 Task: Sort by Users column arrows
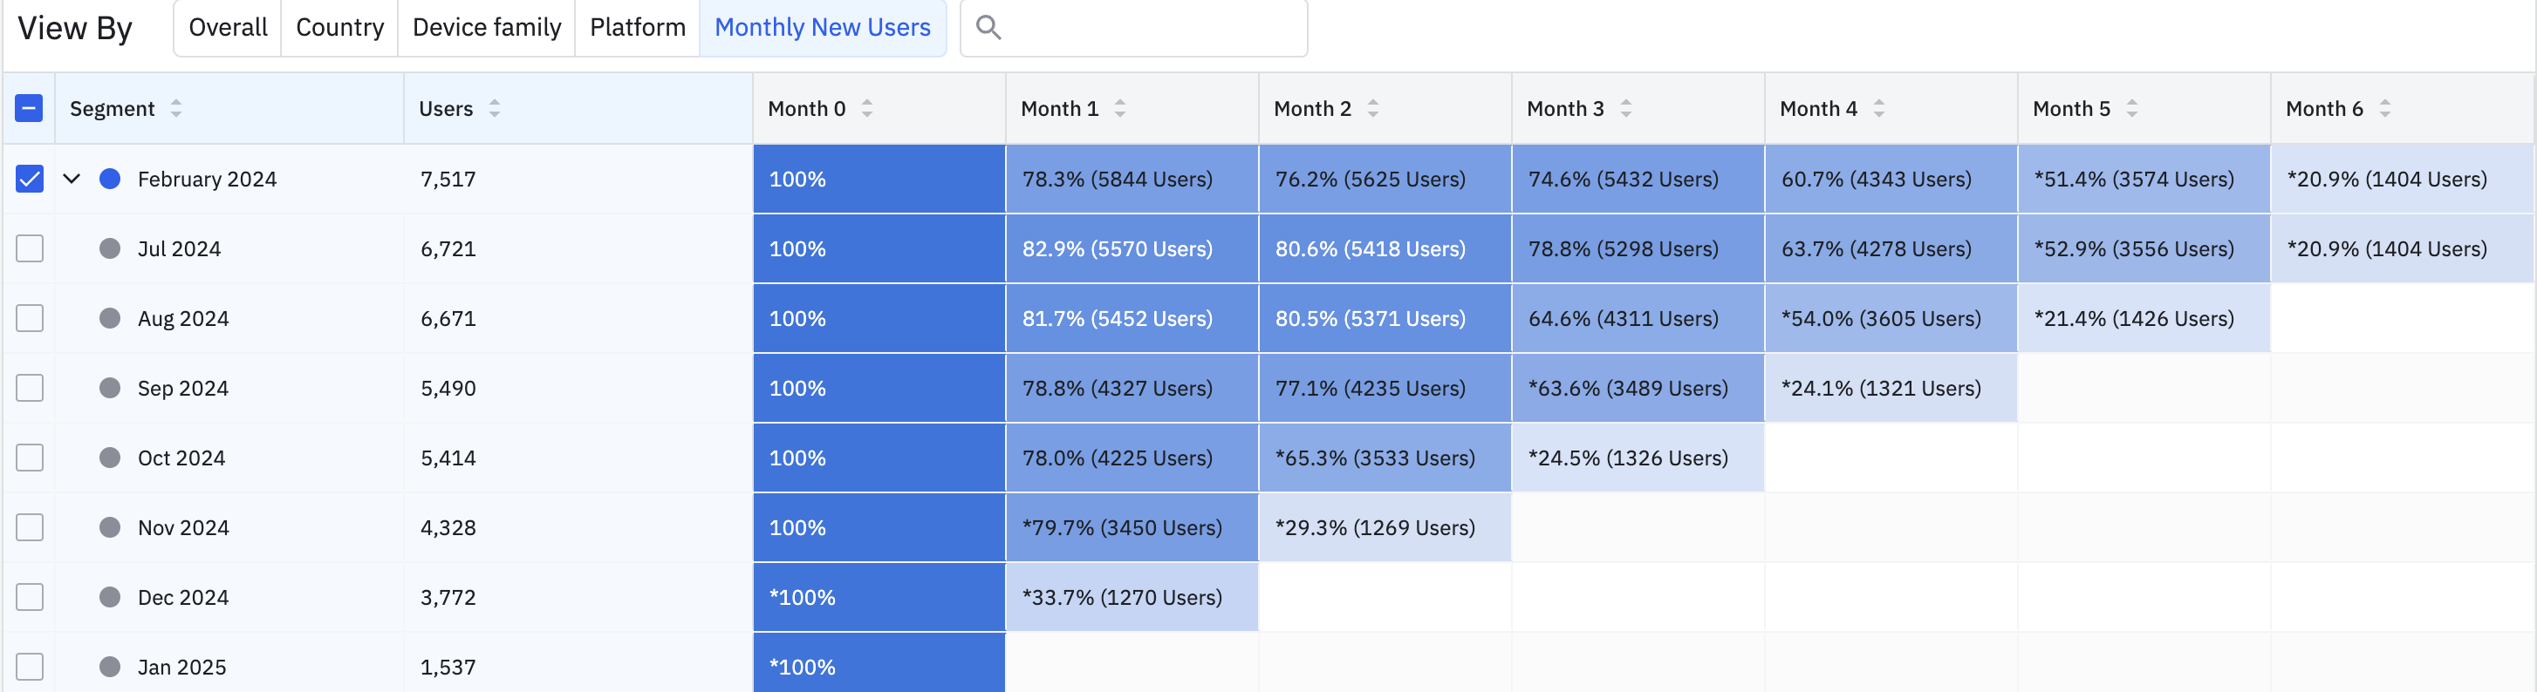(x=495, y=108)
